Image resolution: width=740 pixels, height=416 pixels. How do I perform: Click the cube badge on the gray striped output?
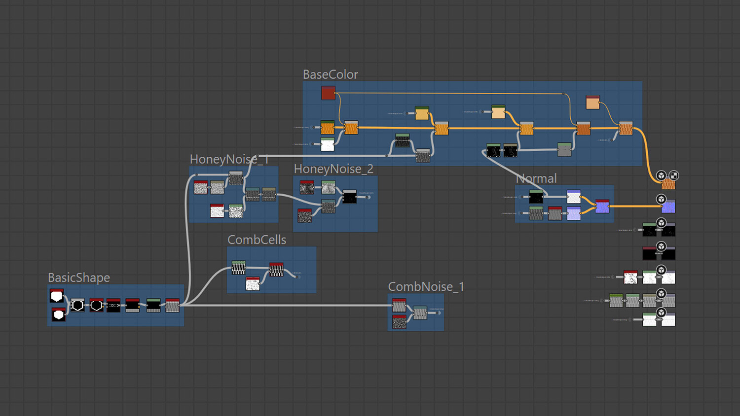[662, 294]
